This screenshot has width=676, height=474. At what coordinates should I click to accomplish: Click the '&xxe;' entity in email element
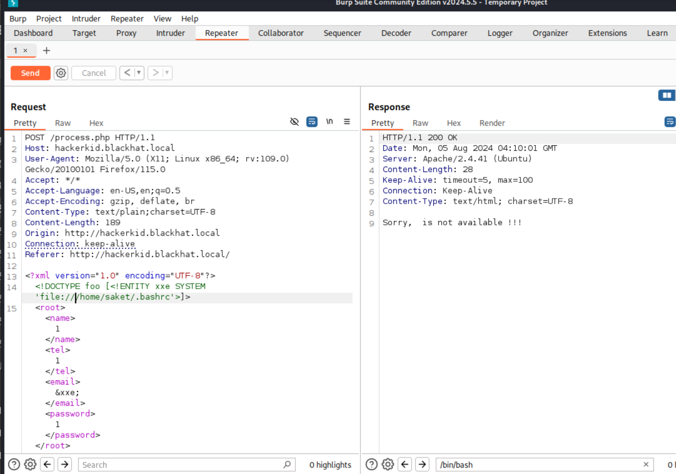67,392
